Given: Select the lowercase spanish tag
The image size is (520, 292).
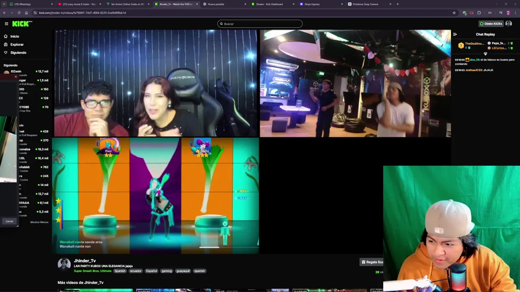Looking at the screenshot, I should pos(199,271).
